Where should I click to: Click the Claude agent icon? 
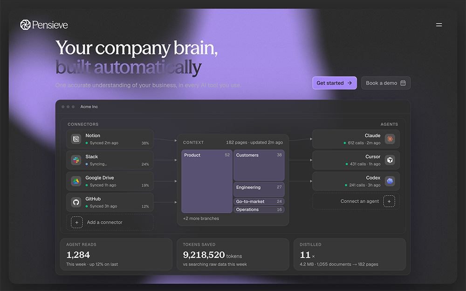point(390,139)
